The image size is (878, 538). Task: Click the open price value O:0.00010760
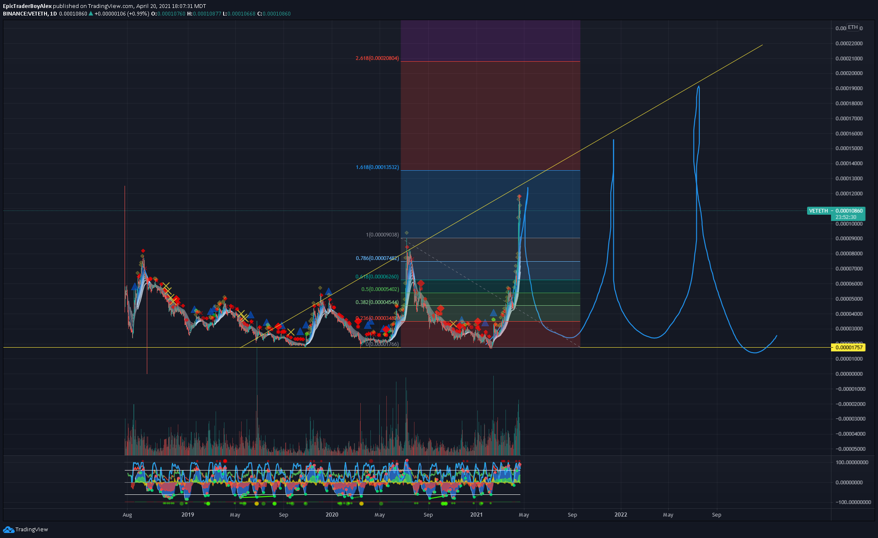(168, 14)
